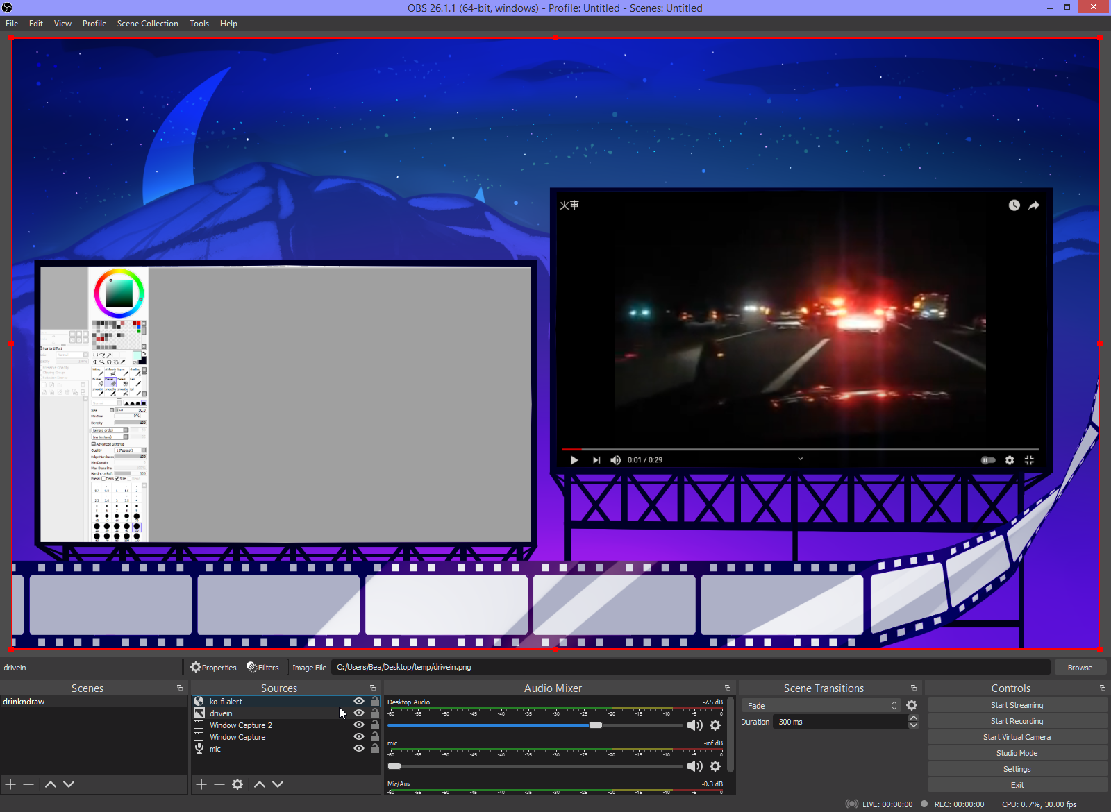Move the selected source down in the Sources list
The image size is (1111, 812).
click(x=278, y=784)
